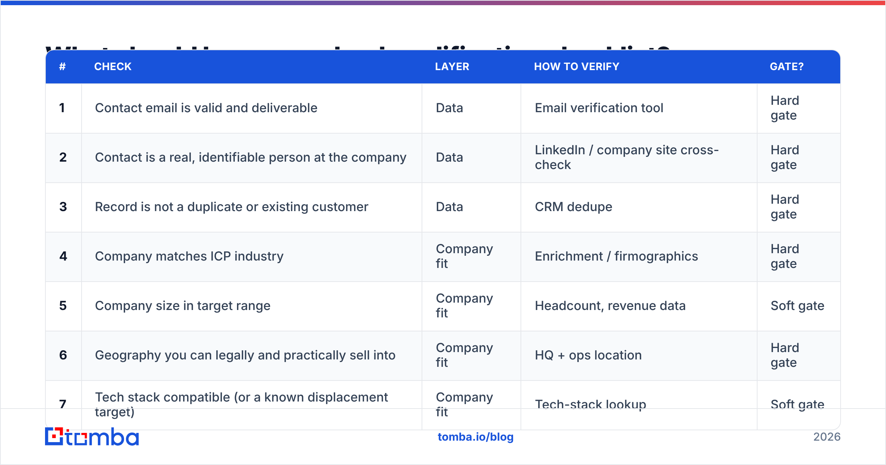The width and height of the screenshot is (886, 465).
Task: Click 'Company fit' in the headcount row
Action: (464, 306)
